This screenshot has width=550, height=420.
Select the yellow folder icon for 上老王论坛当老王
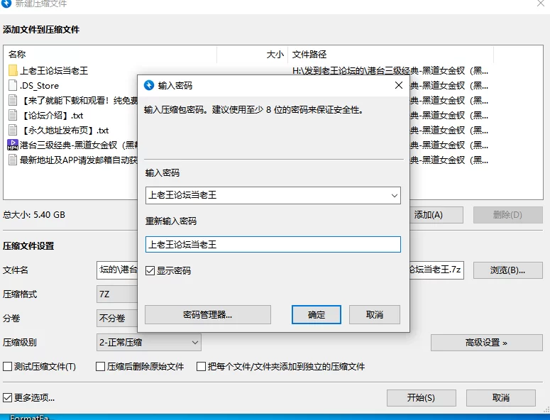(13, 70)
